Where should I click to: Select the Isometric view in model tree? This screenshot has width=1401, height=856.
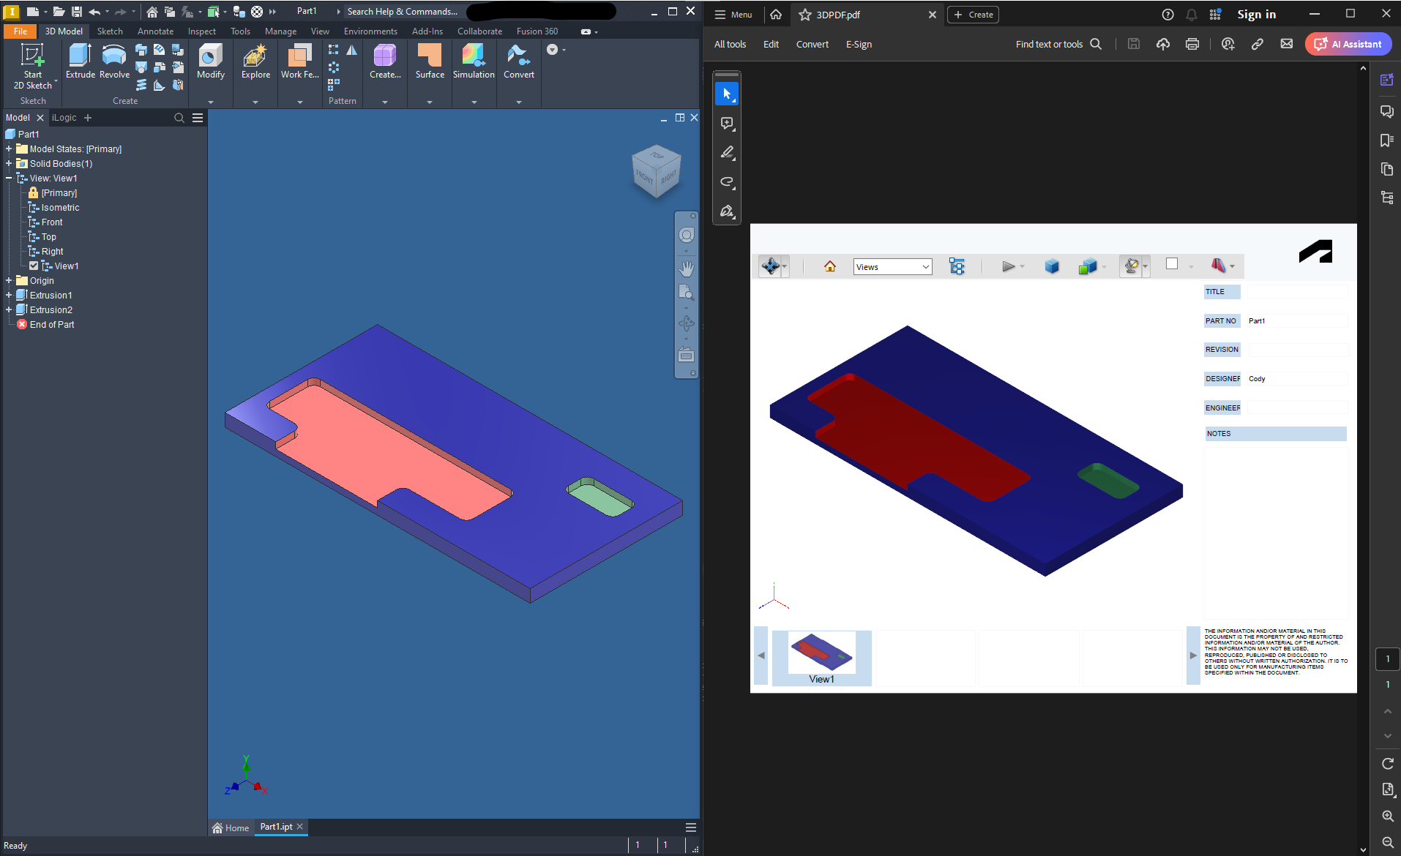[60, 207]
